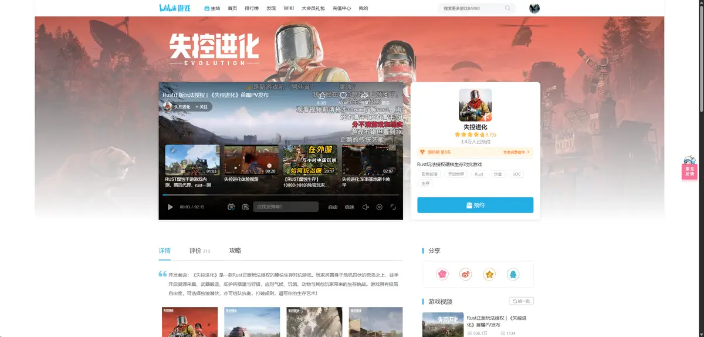This screenshot has height=337, width=704.
Task: Open video title link 《失控进化》首曝PV发布 in sidebar
Action: [x=496, y=321]
